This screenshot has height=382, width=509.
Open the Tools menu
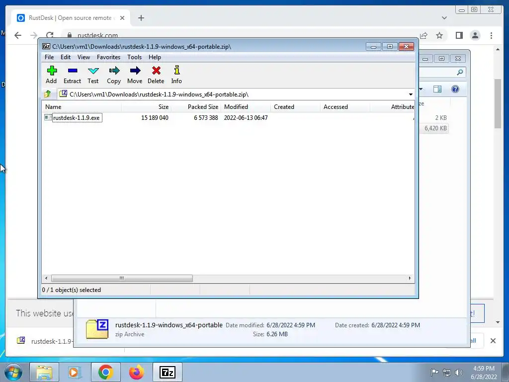click(x=134, y=57)
